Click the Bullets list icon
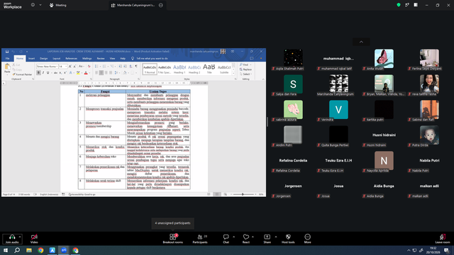The width and height of the screenshot is (454, 255). pyautogui.click(x=97, y=67)
